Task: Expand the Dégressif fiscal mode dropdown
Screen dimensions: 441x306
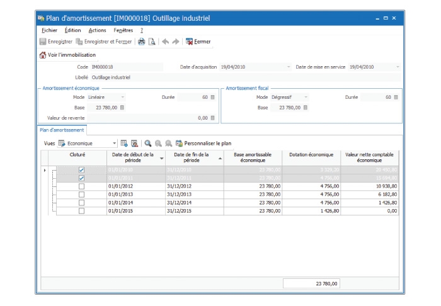Action: pyautogui.click(x=306, y=98)
